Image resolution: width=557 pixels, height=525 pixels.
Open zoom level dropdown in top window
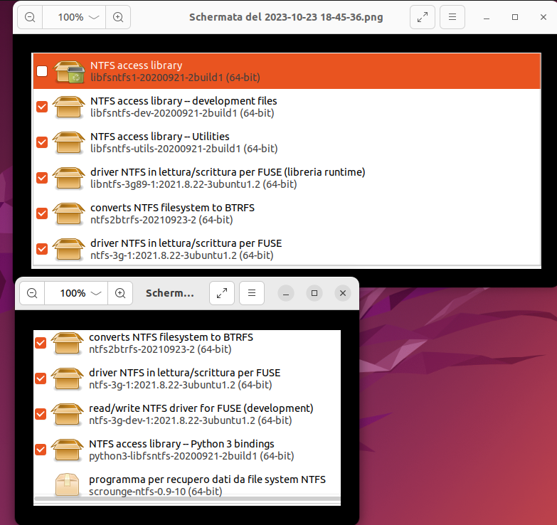click(x=74, y=17)
